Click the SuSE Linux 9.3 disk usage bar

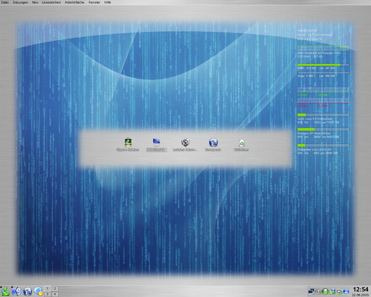coord(323,115)
